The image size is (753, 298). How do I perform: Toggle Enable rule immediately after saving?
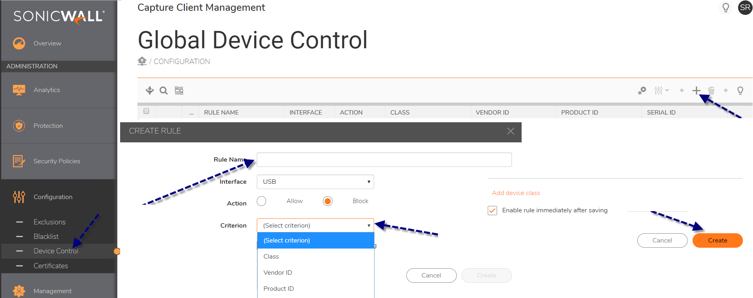tap(492, 210)
